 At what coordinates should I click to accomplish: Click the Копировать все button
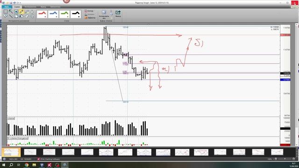[104, 14]
